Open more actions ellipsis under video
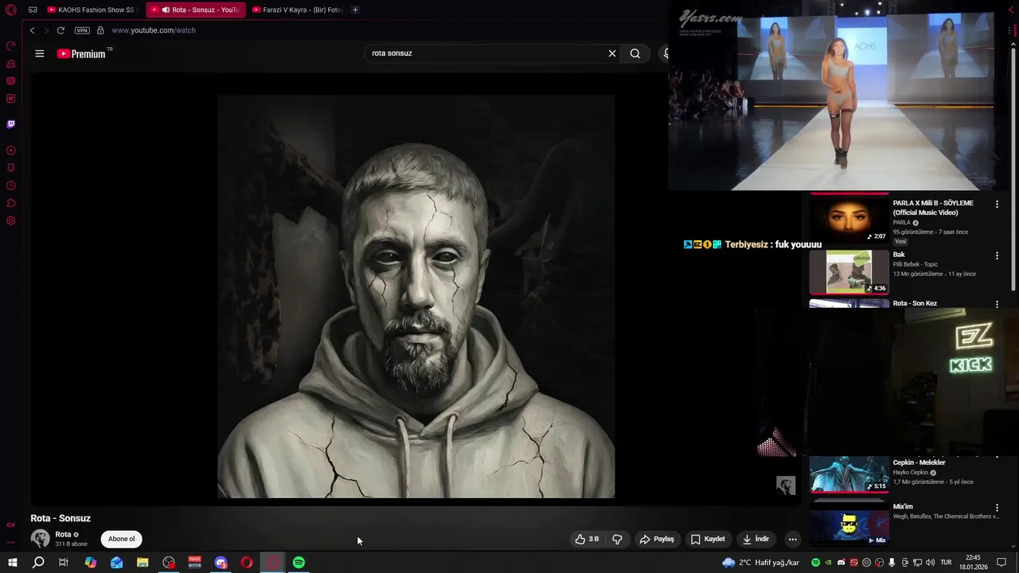The height and width of the screenshot is (573, 1019). [x=792, y=539]
